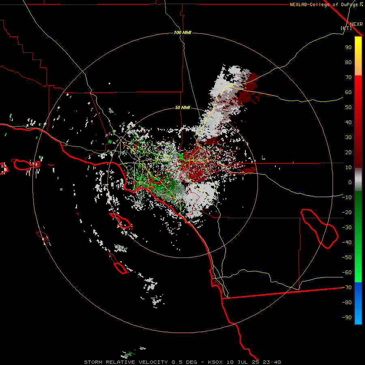Click the "-40" label on velocity scale

click(x=347, y=243)
